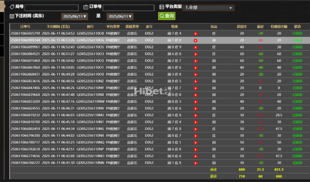310x182 pixels.
Task: Click the 下注时间 (美东) column header
Action: [x=58, y=27]
